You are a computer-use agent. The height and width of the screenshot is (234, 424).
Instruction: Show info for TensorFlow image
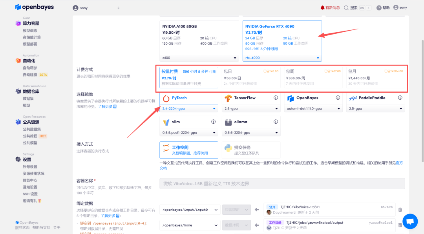coord(276,98)
